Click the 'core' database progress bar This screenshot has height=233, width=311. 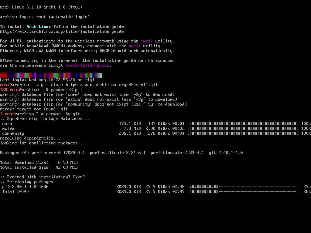[x=243, y=124]
